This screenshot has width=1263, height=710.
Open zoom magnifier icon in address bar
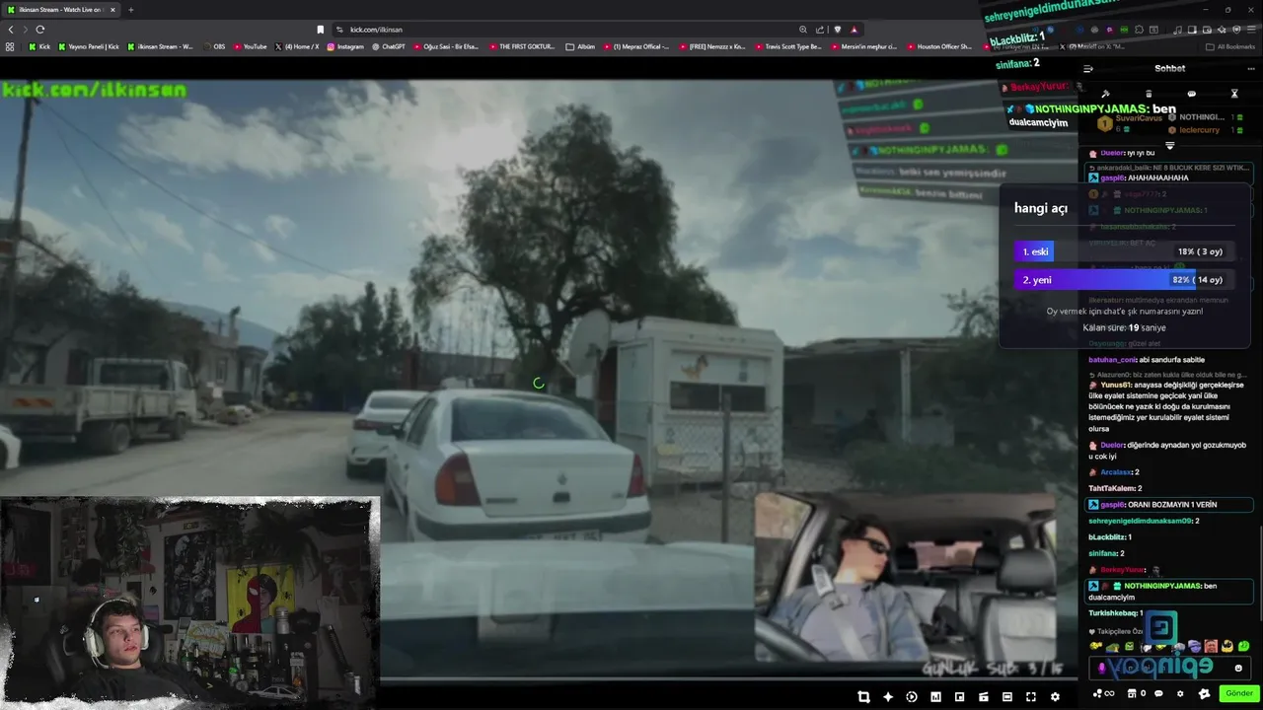[x=803, y=30]
